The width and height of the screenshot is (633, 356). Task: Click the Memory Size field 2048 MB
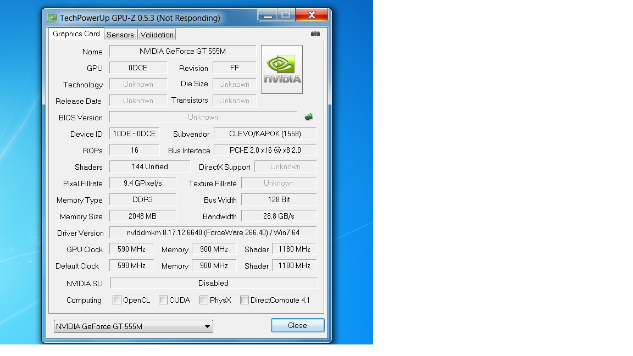coord(142,216)
